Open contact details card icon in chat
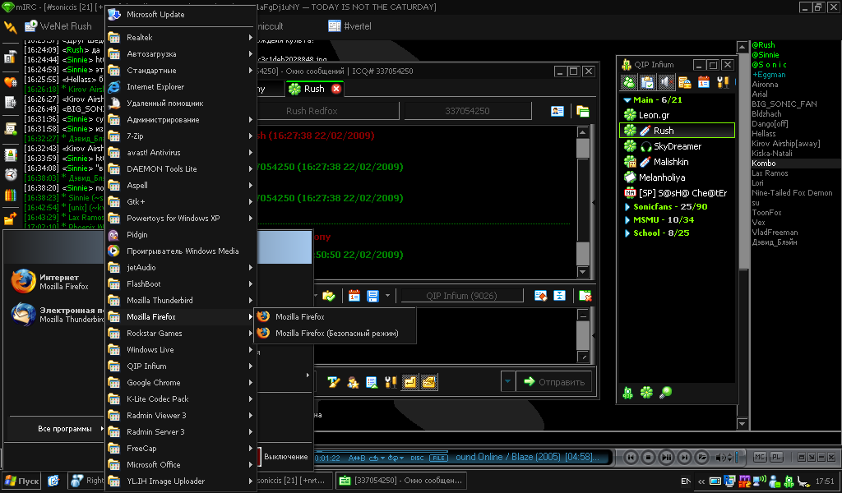This screenshot has width=842, height=493. 557,111
